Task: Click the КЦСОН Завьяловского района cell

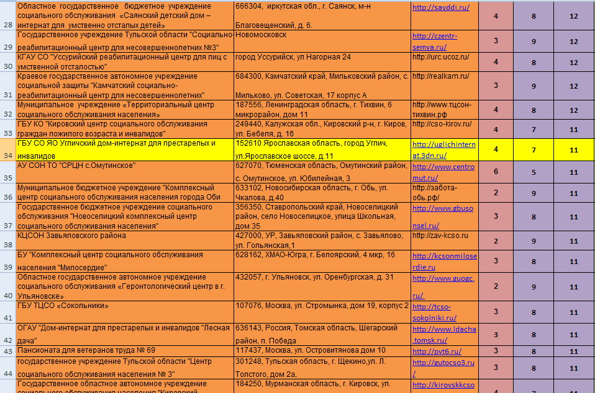Action: click(x=125, y=241)
